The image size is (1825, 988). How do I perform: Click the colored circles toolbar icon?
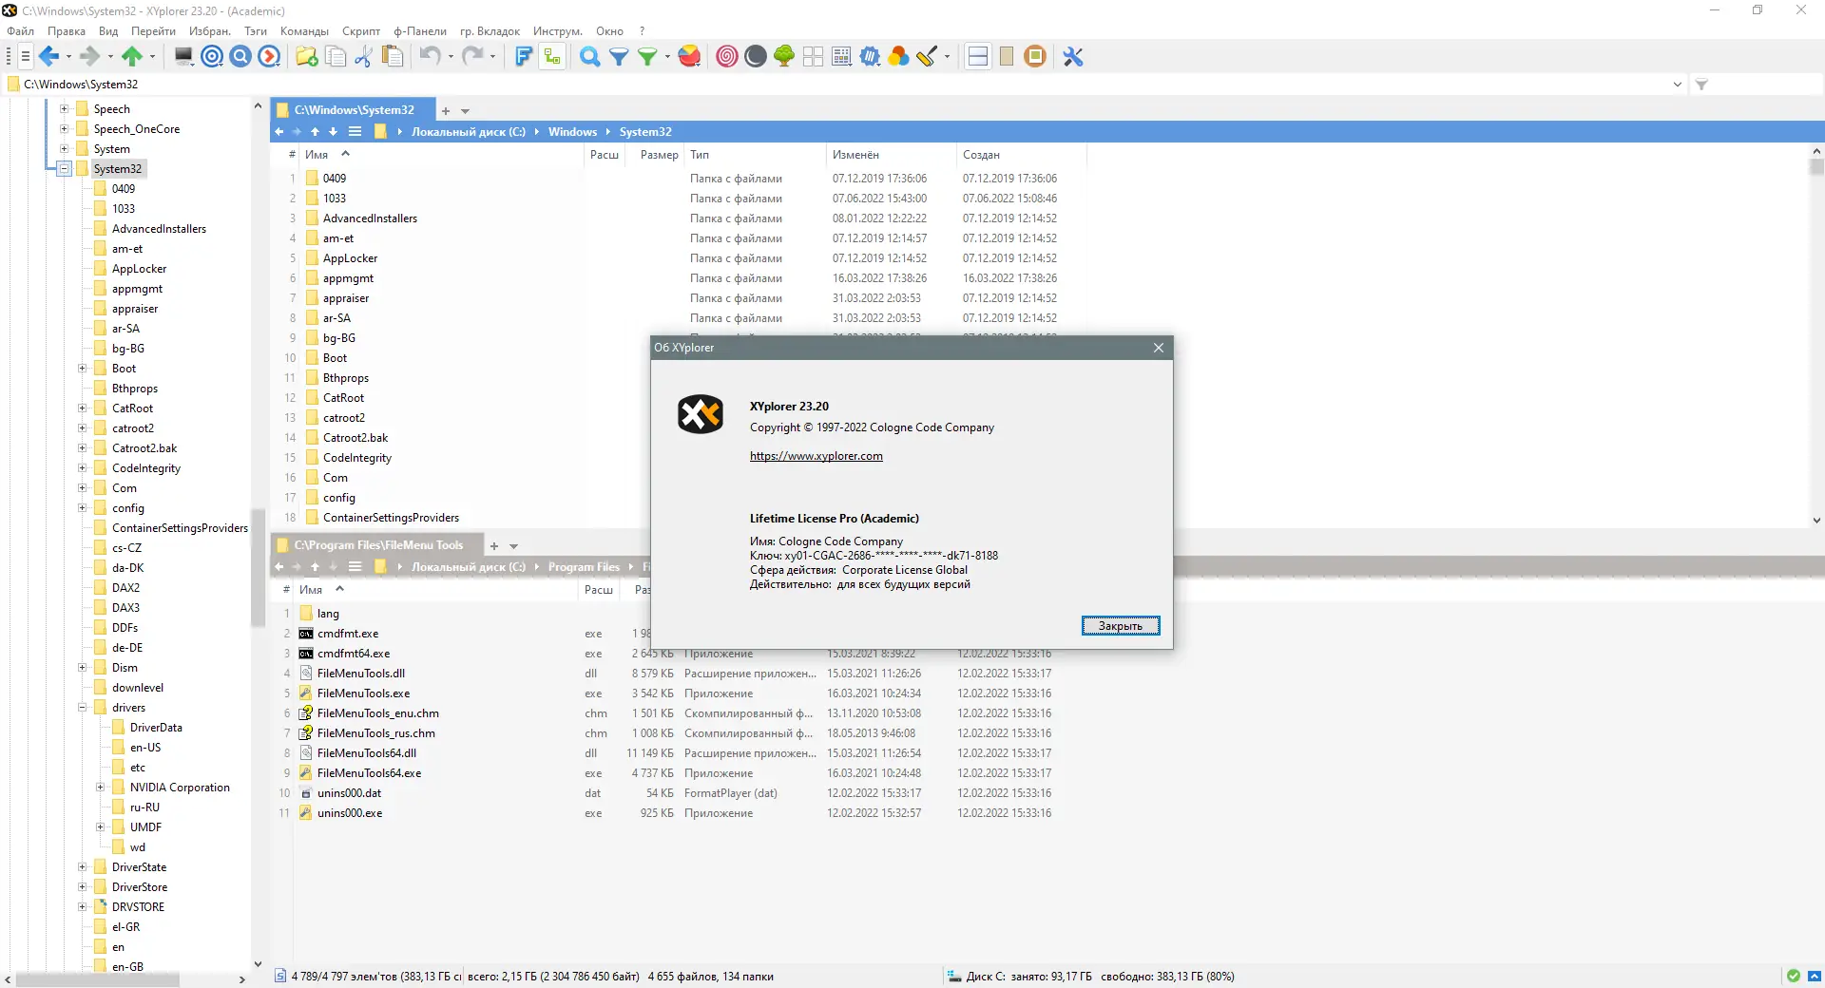pos(898,57)
